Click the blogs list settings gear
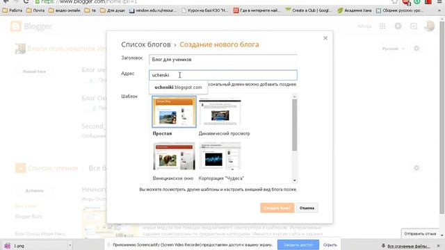The width and height of the screenshot is (445, 250). click(416, 49)
